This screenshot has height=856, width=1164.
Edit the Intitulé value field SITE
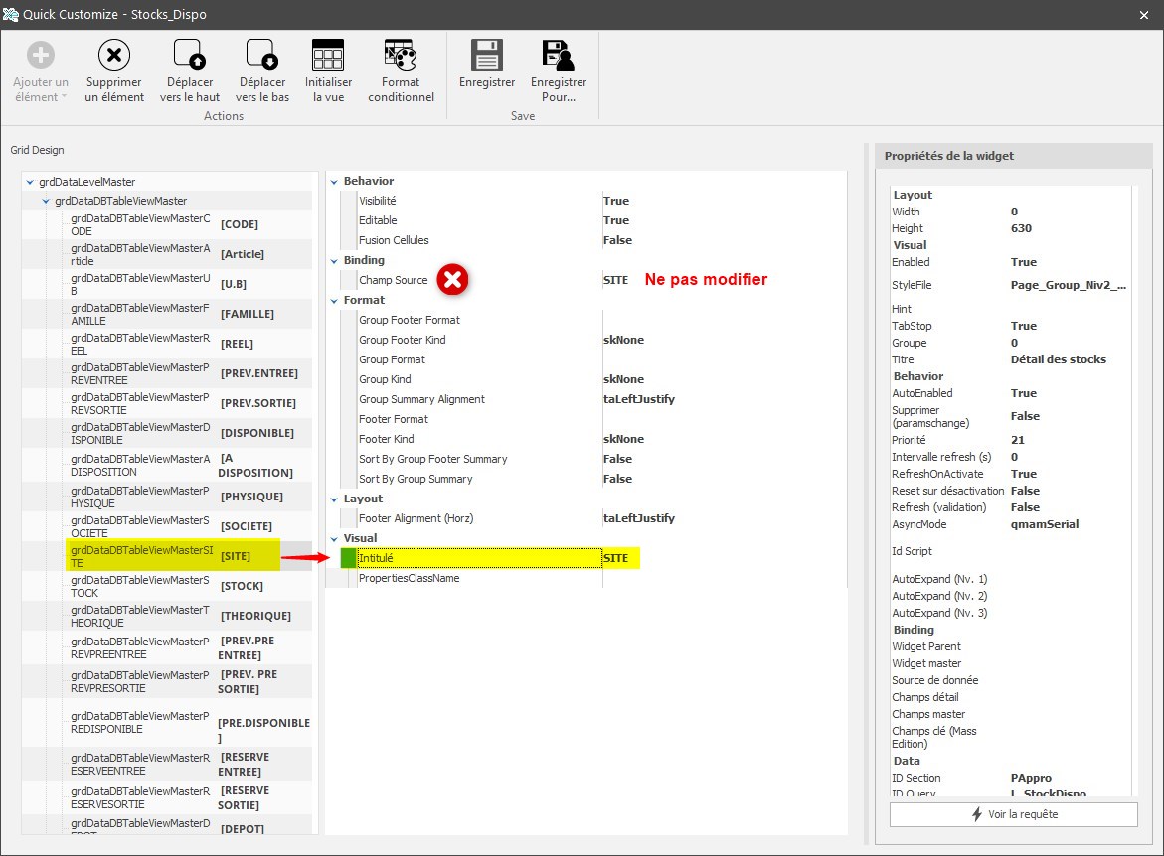click(620, 558)
